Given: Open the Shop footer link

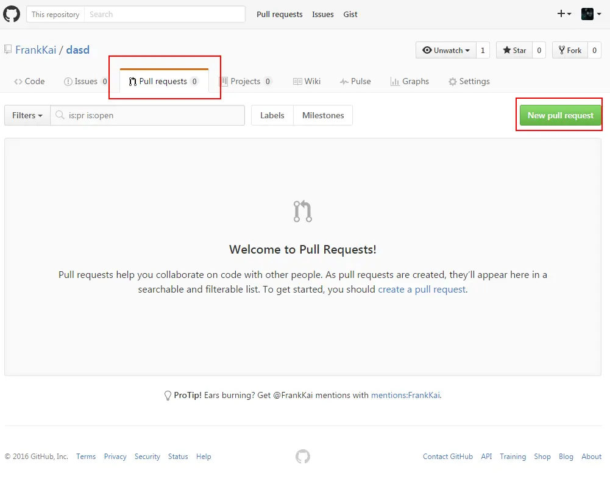Looking at the screenshot, I should (542, 457).
